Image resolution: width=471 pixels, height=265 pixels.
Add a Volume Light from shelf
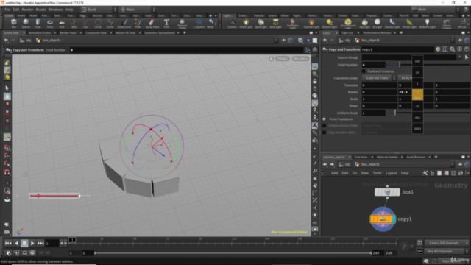311,24
